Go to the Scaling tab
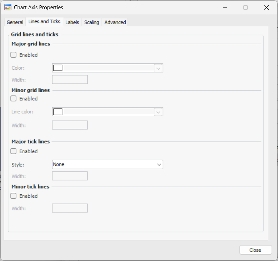 92,22
